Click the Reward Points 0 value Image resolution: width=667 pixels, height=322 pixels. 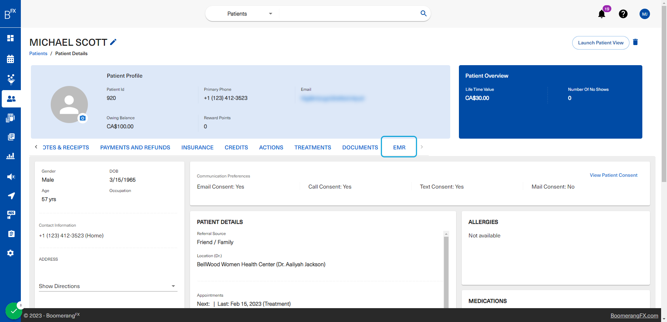pos(205,127)
